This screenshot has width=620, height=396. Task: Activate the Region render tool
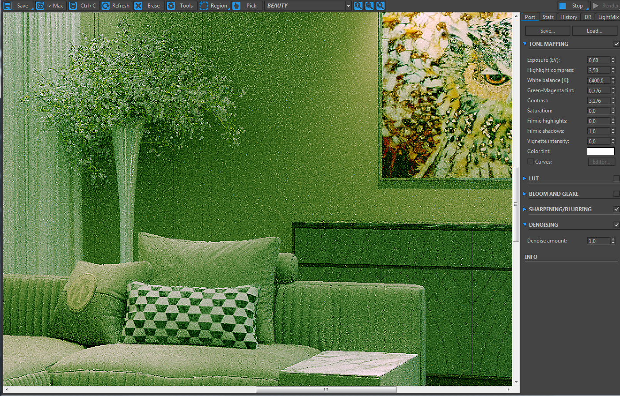pos(214,6)
